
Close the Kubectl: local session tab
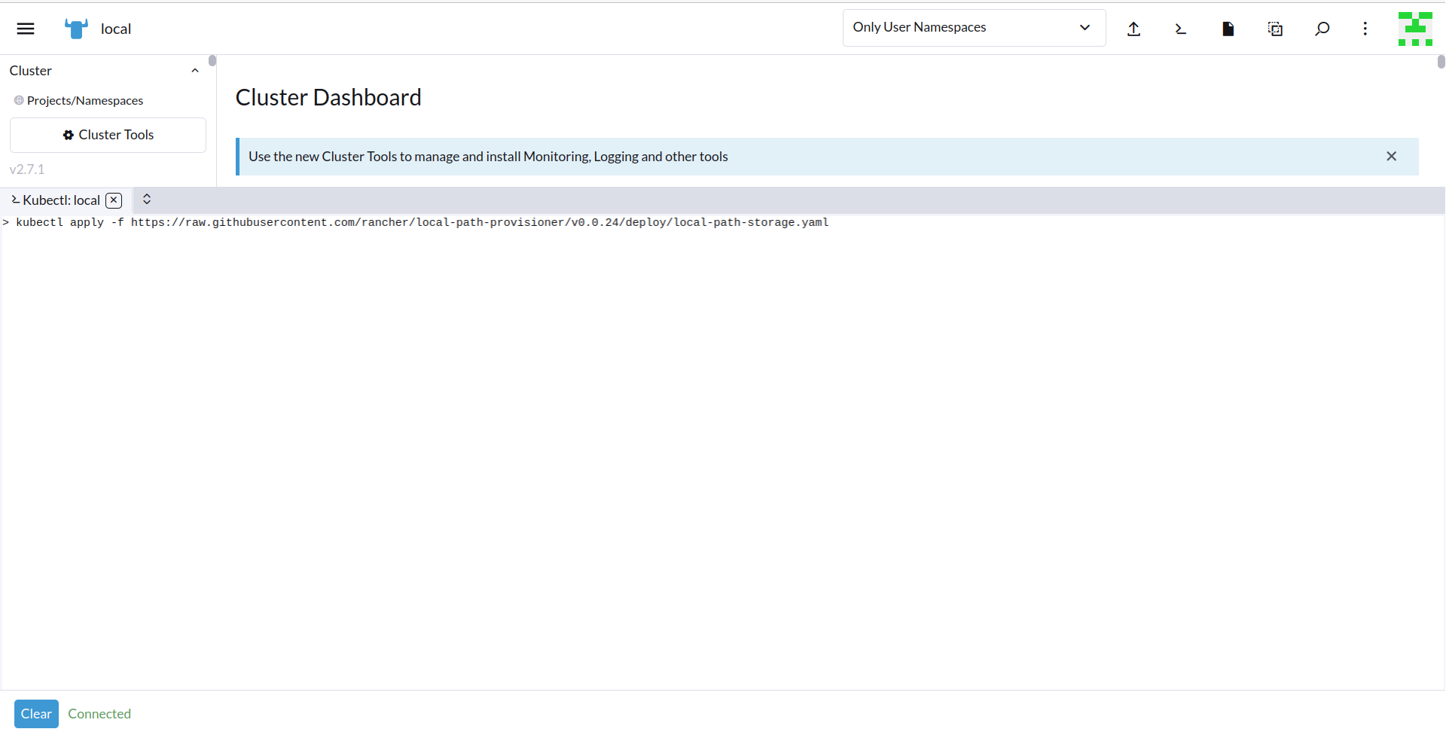[113, 200]
